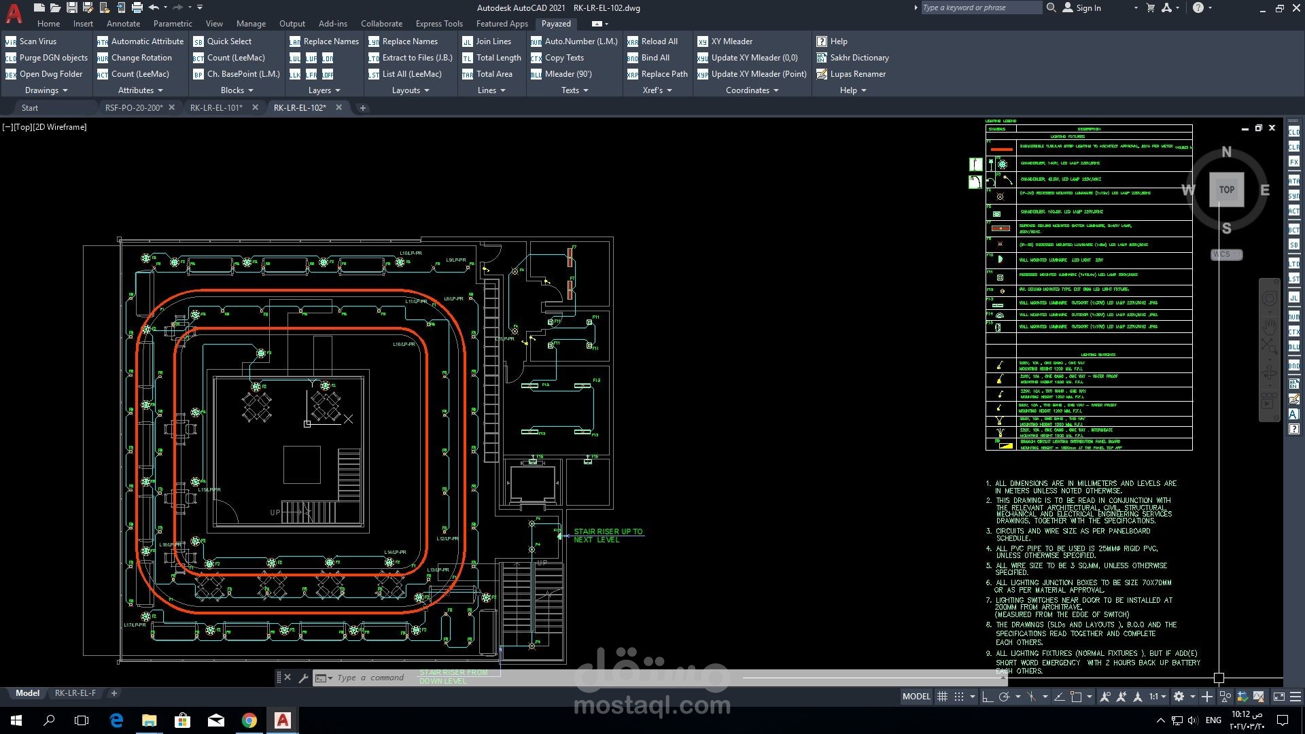Click Automatic Attribute

[x=141, y=41]
